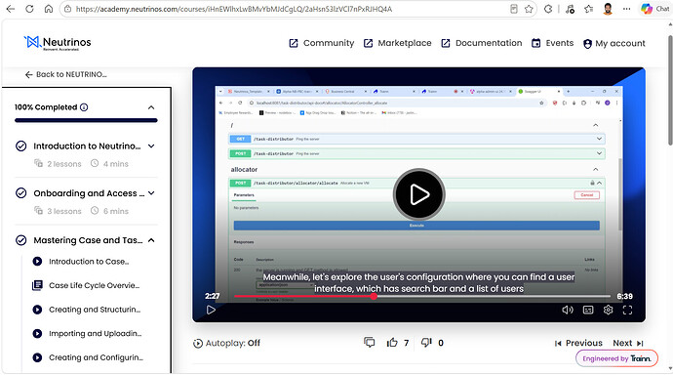Open Creating and Configurin... lesson
This screenshot has width=673, height=375.
pos(96,357)
